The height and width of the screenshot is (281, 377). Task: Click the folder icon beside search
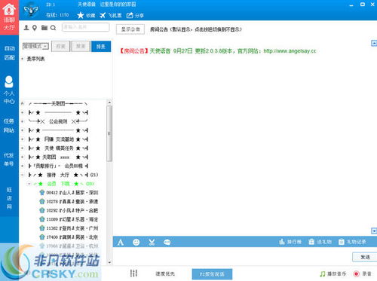tap(44, 28)
